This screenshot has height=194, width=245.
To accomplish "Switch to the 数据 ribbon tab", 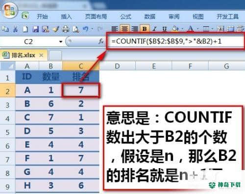I will (x=149, y=17).
